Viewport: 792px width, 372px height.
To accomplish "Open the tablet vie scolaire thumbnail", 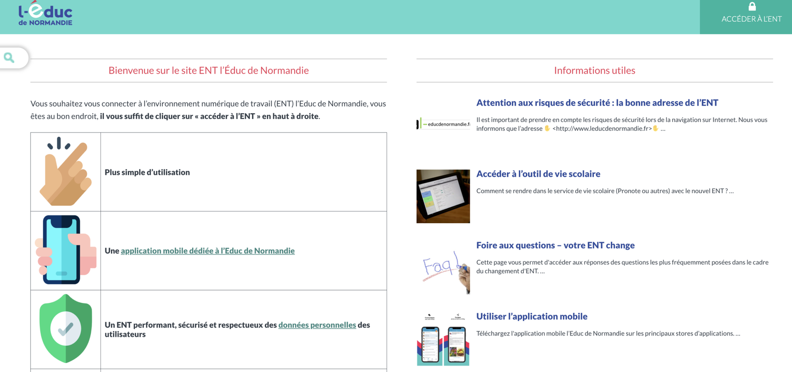I will pos(443,196).
